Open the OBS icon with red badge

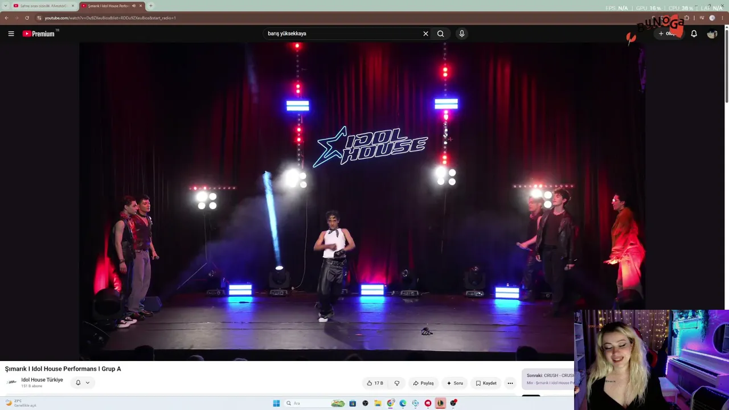coord(453,403)
